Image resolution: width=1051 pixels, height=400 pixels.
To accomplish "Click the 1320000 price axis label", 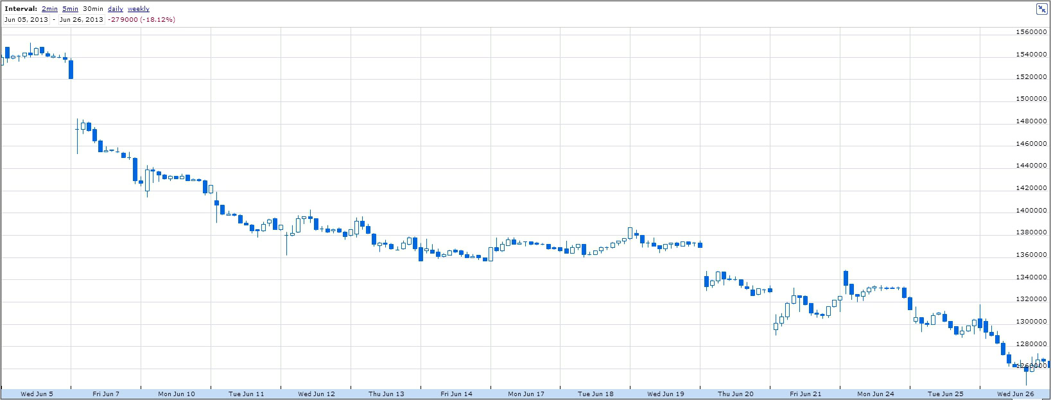I will (1032, 299).
